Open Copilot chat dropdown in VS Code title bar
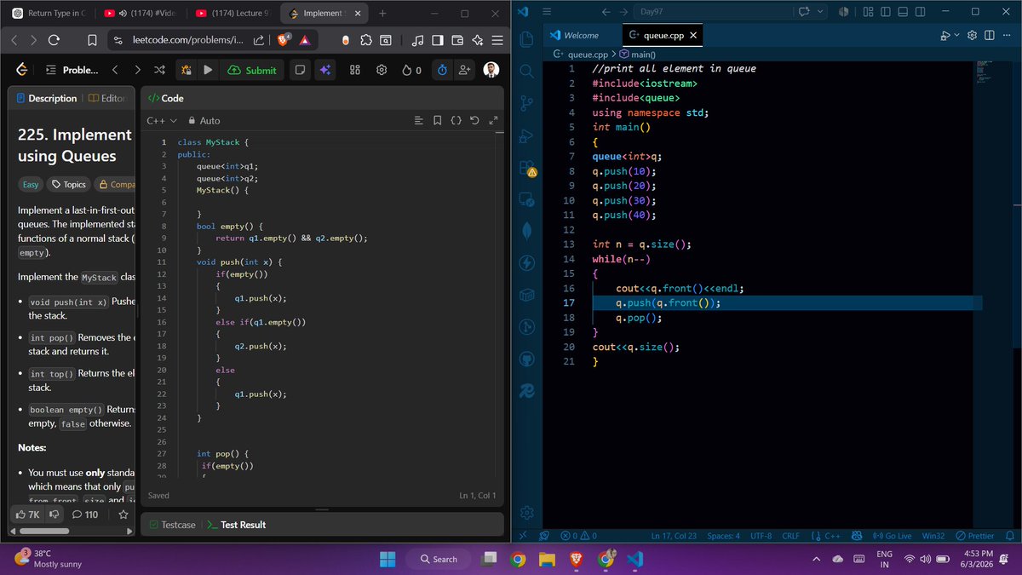The height and width of the screenshot is (575, 1022). coord(820,12)
